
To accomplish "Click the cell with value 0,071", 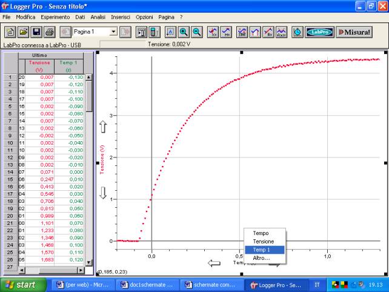I will [39, 172].
